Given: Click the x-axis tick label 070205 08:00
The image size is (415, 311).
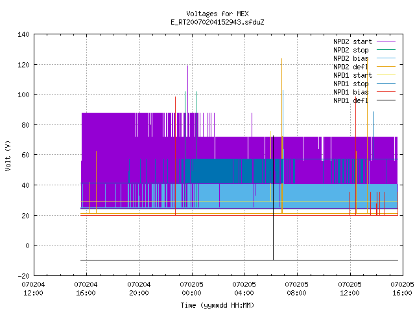Looking at the screenshot, I should pyautogui.click(x=297, y=289).
